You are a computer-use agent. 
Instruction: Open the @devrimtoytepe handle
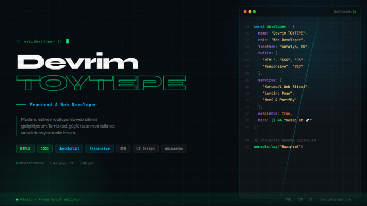click(30, 163)
